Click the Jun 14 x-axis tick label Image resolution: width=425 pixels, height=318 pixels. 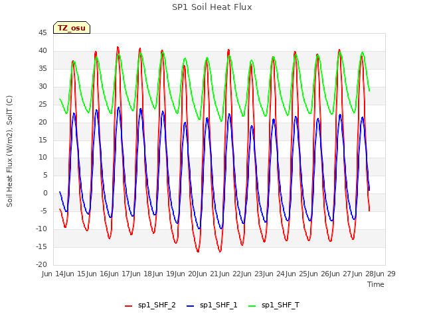(53, 274)
